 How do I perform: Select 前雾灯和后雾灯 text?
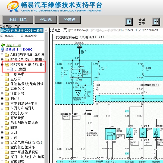23,108
